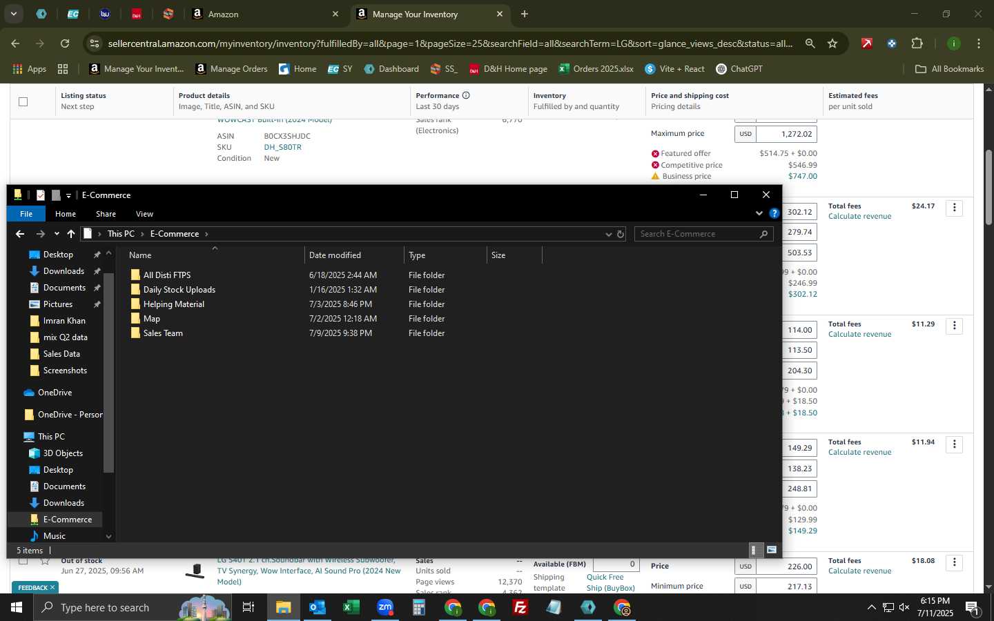Open File Explorer Help icon

[774, 213]
